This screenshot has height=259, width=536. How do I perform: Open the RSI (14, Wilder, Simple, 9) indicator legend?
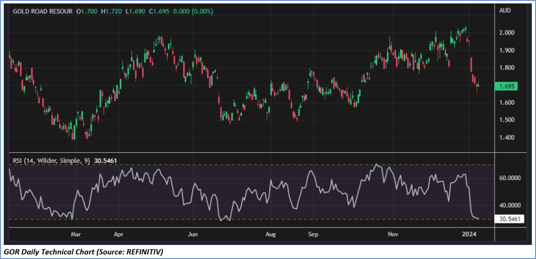pos(49,161)
